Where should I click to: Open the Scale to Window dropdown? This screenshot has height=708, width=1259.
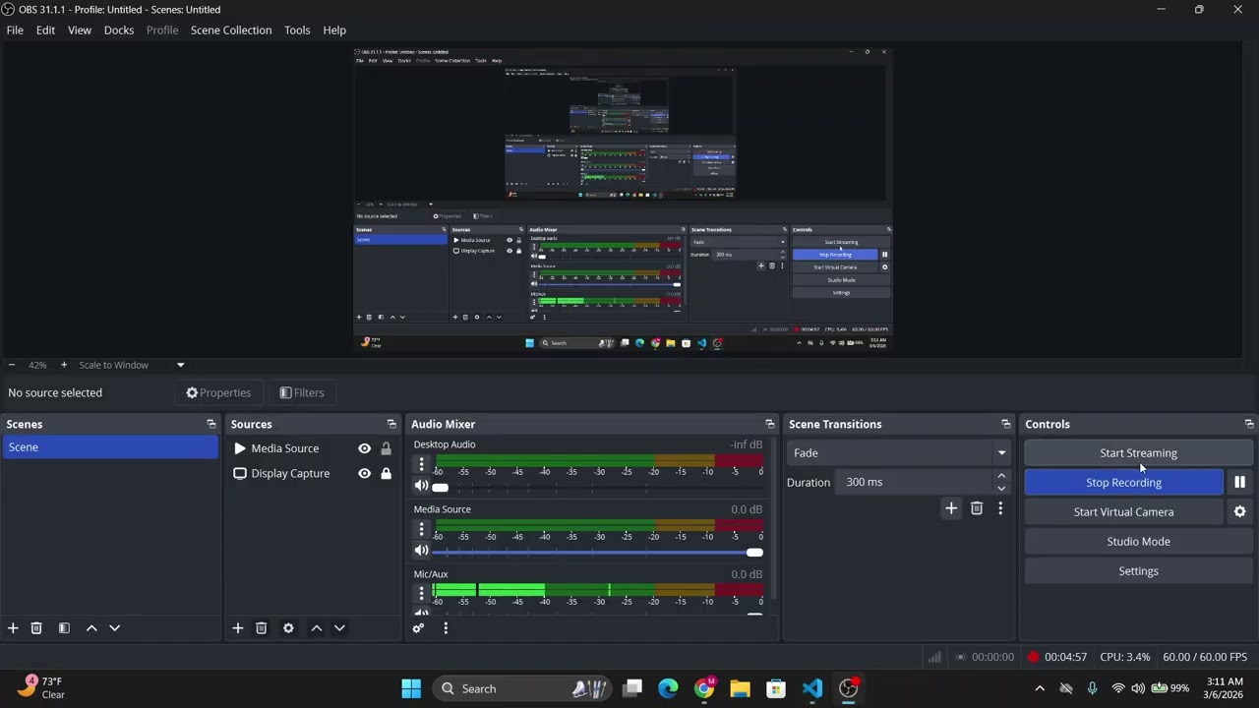(x=132, y=365)
